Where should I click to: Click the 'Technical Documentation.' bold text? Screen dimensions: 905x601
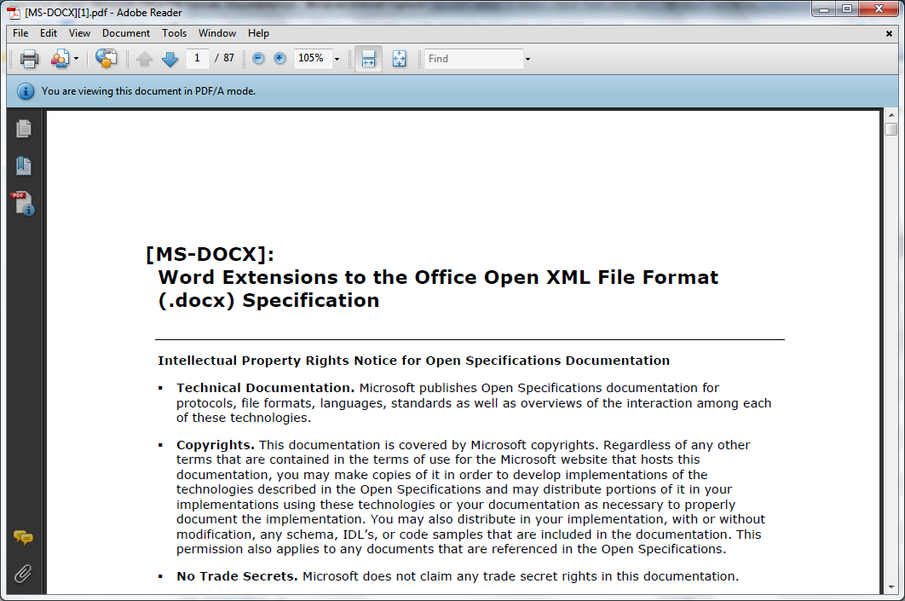tap(266, 388)
